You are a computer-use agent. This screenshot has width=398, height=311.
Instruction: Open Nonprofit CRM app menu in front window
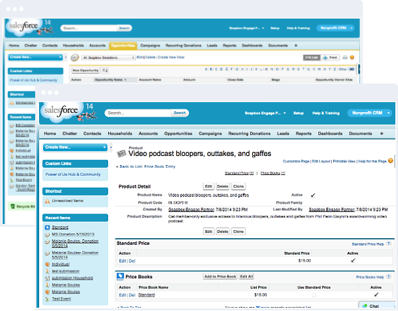pos(370,113)
